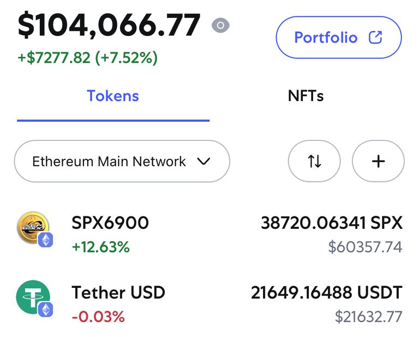Click the sort tokens arrows icon

tap(314, 161)
